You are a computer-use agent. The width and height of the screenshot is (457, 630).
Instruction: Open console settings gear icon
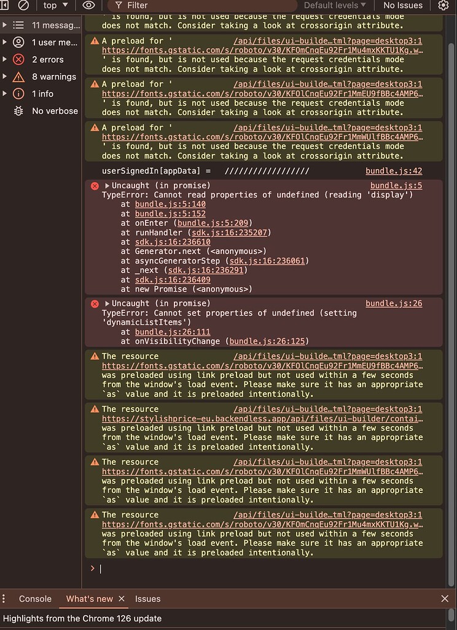coord(443,5)
